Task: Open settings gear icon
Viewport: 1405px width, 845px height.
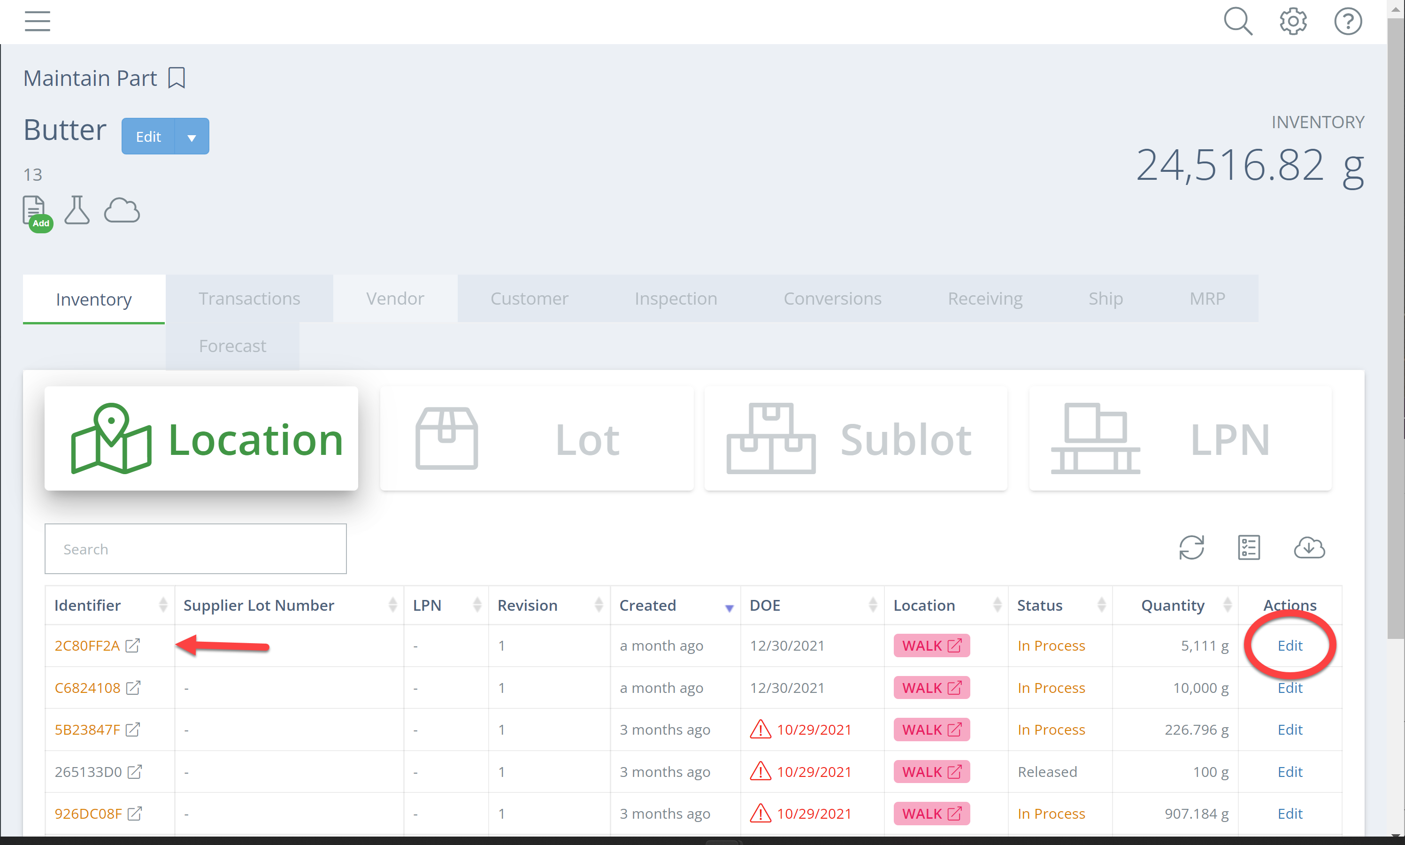Action: [x=1293, y=22]
